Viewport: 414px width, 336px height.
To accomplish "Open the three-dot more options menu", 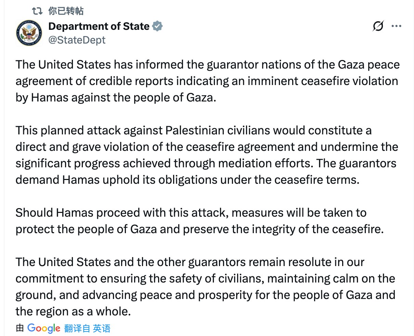I will (396, 26).
